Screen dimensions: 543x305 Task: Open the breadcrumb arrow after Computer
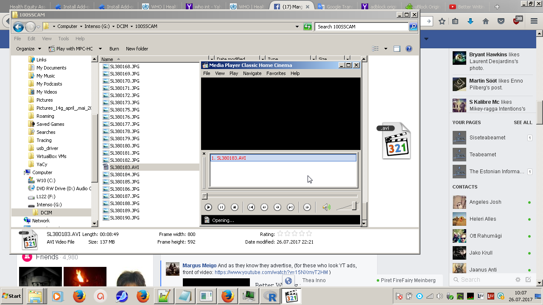point(81,26)
